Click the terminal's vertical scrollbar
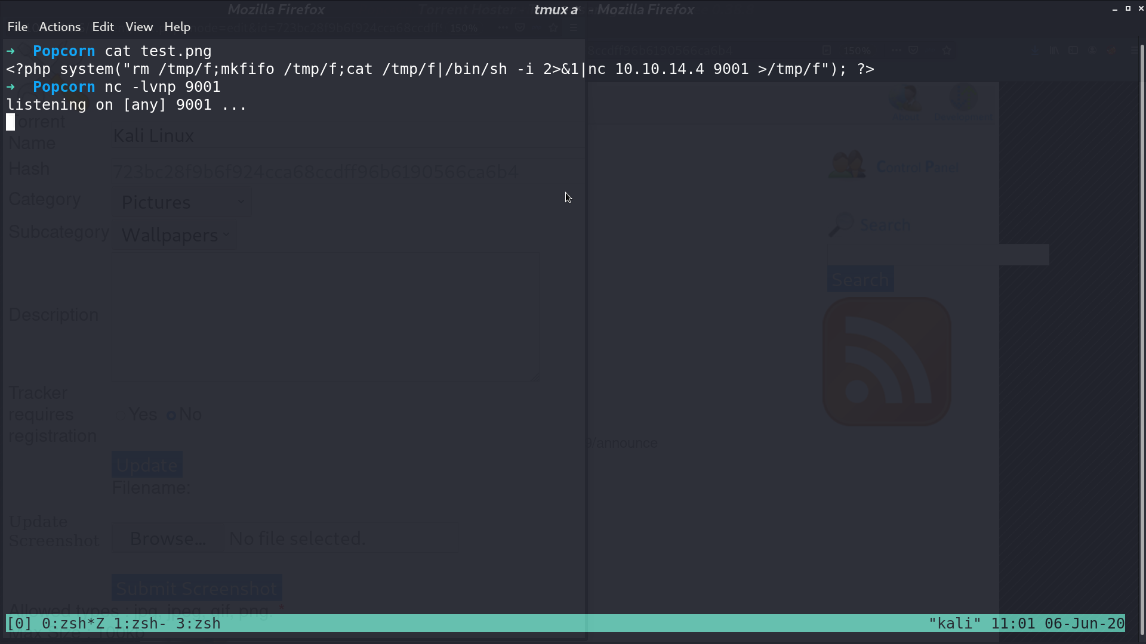1146x644 pixels. pos(1142,340)
